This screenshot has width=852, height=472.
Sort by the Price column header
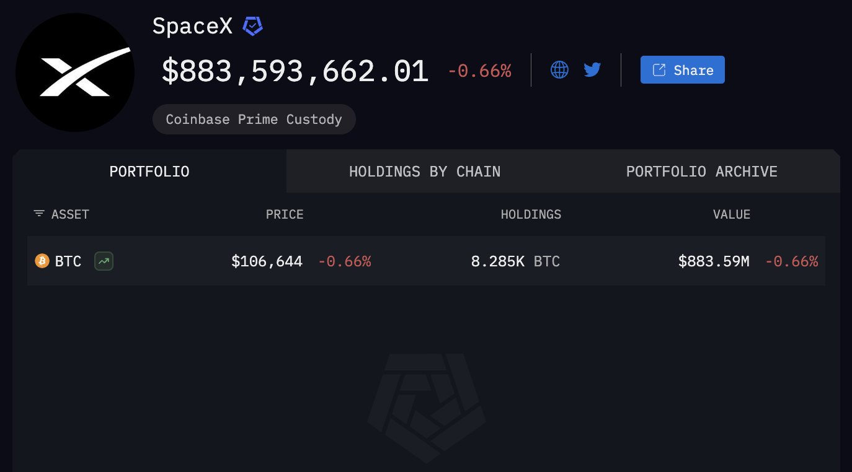coord(285,214)
